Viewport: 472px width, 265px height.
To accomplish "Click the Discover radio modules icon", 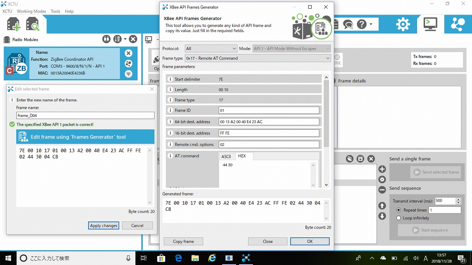I will click(x=32, y=25).
